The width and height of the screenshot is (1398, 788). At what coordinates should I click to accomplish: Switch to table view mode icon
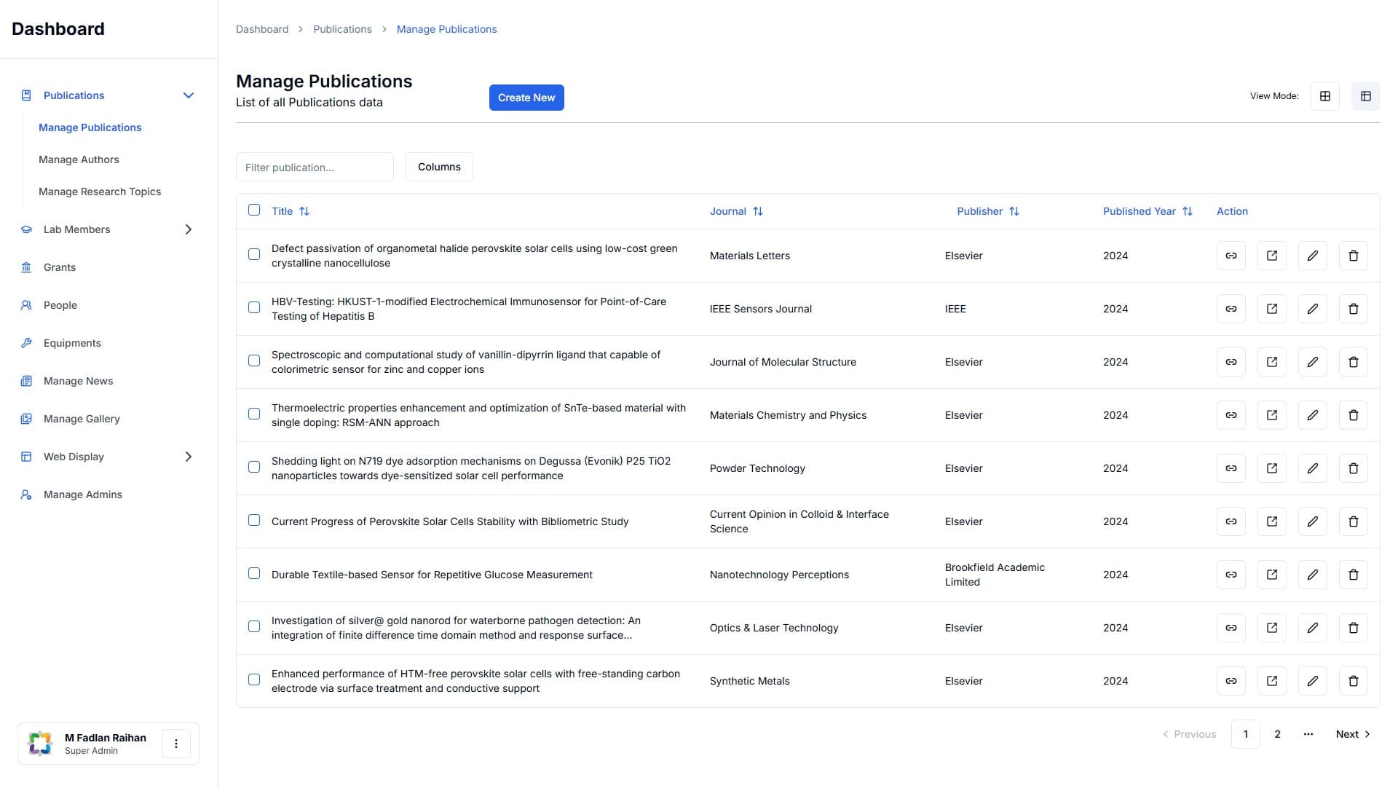point(1365,96)
